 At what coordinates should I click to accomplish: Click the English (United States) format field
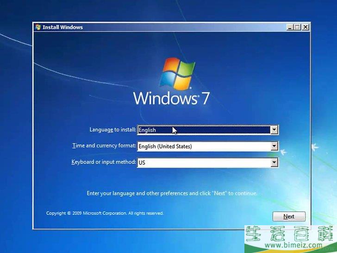[204, 146]
